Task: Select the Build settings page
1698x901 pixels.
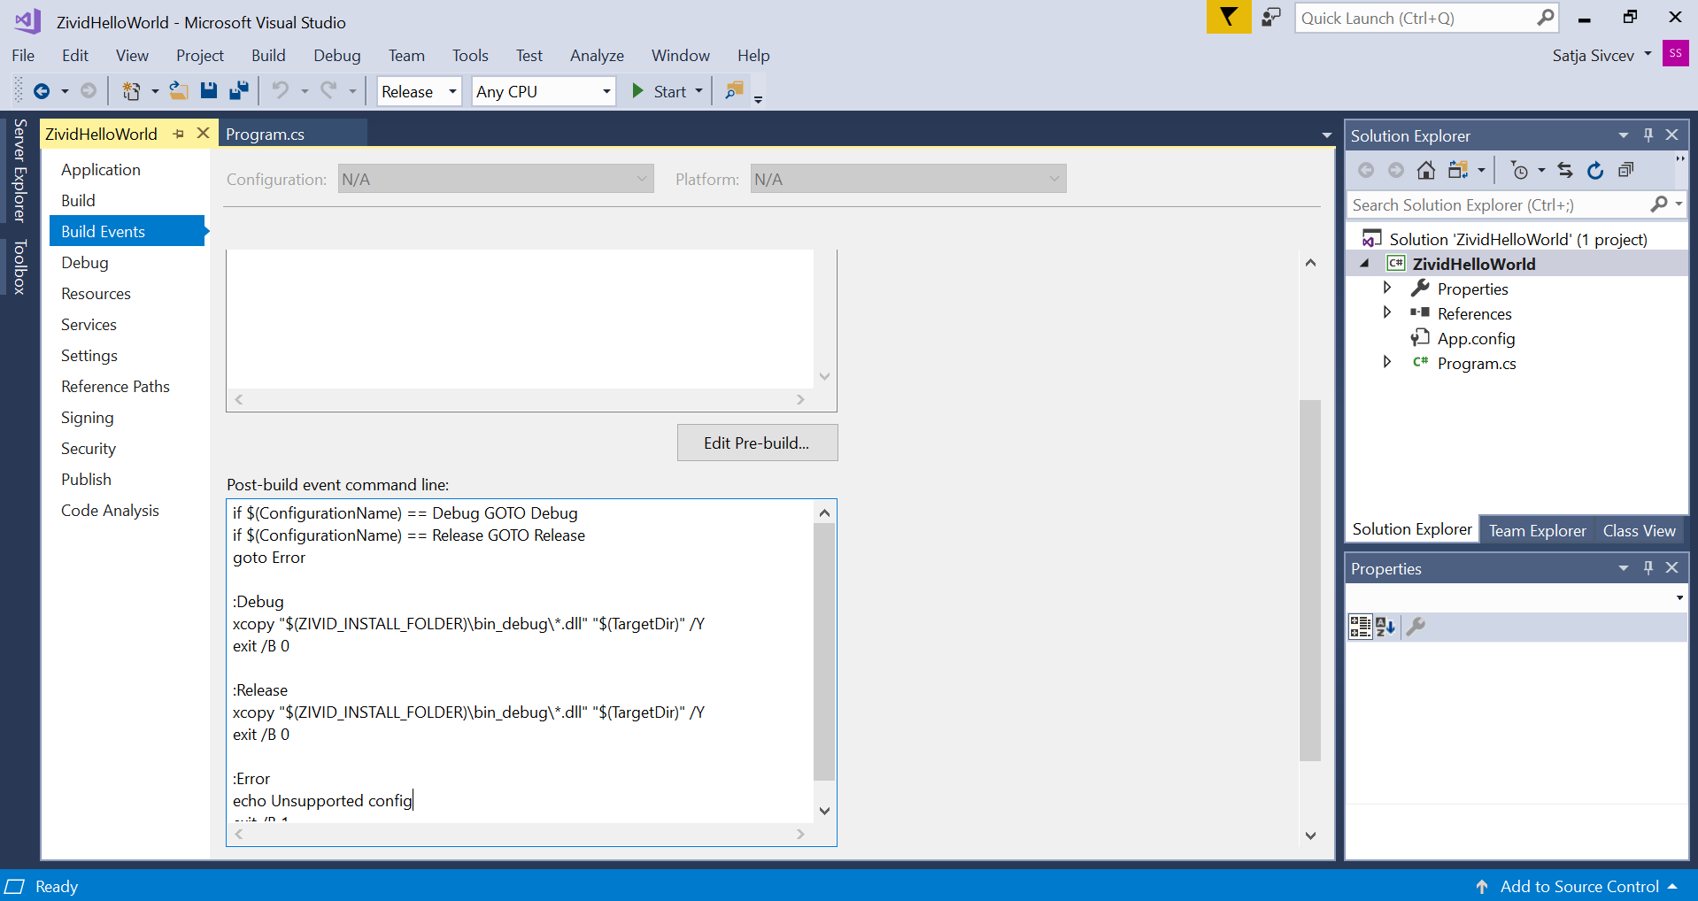Action: (78, 200)
